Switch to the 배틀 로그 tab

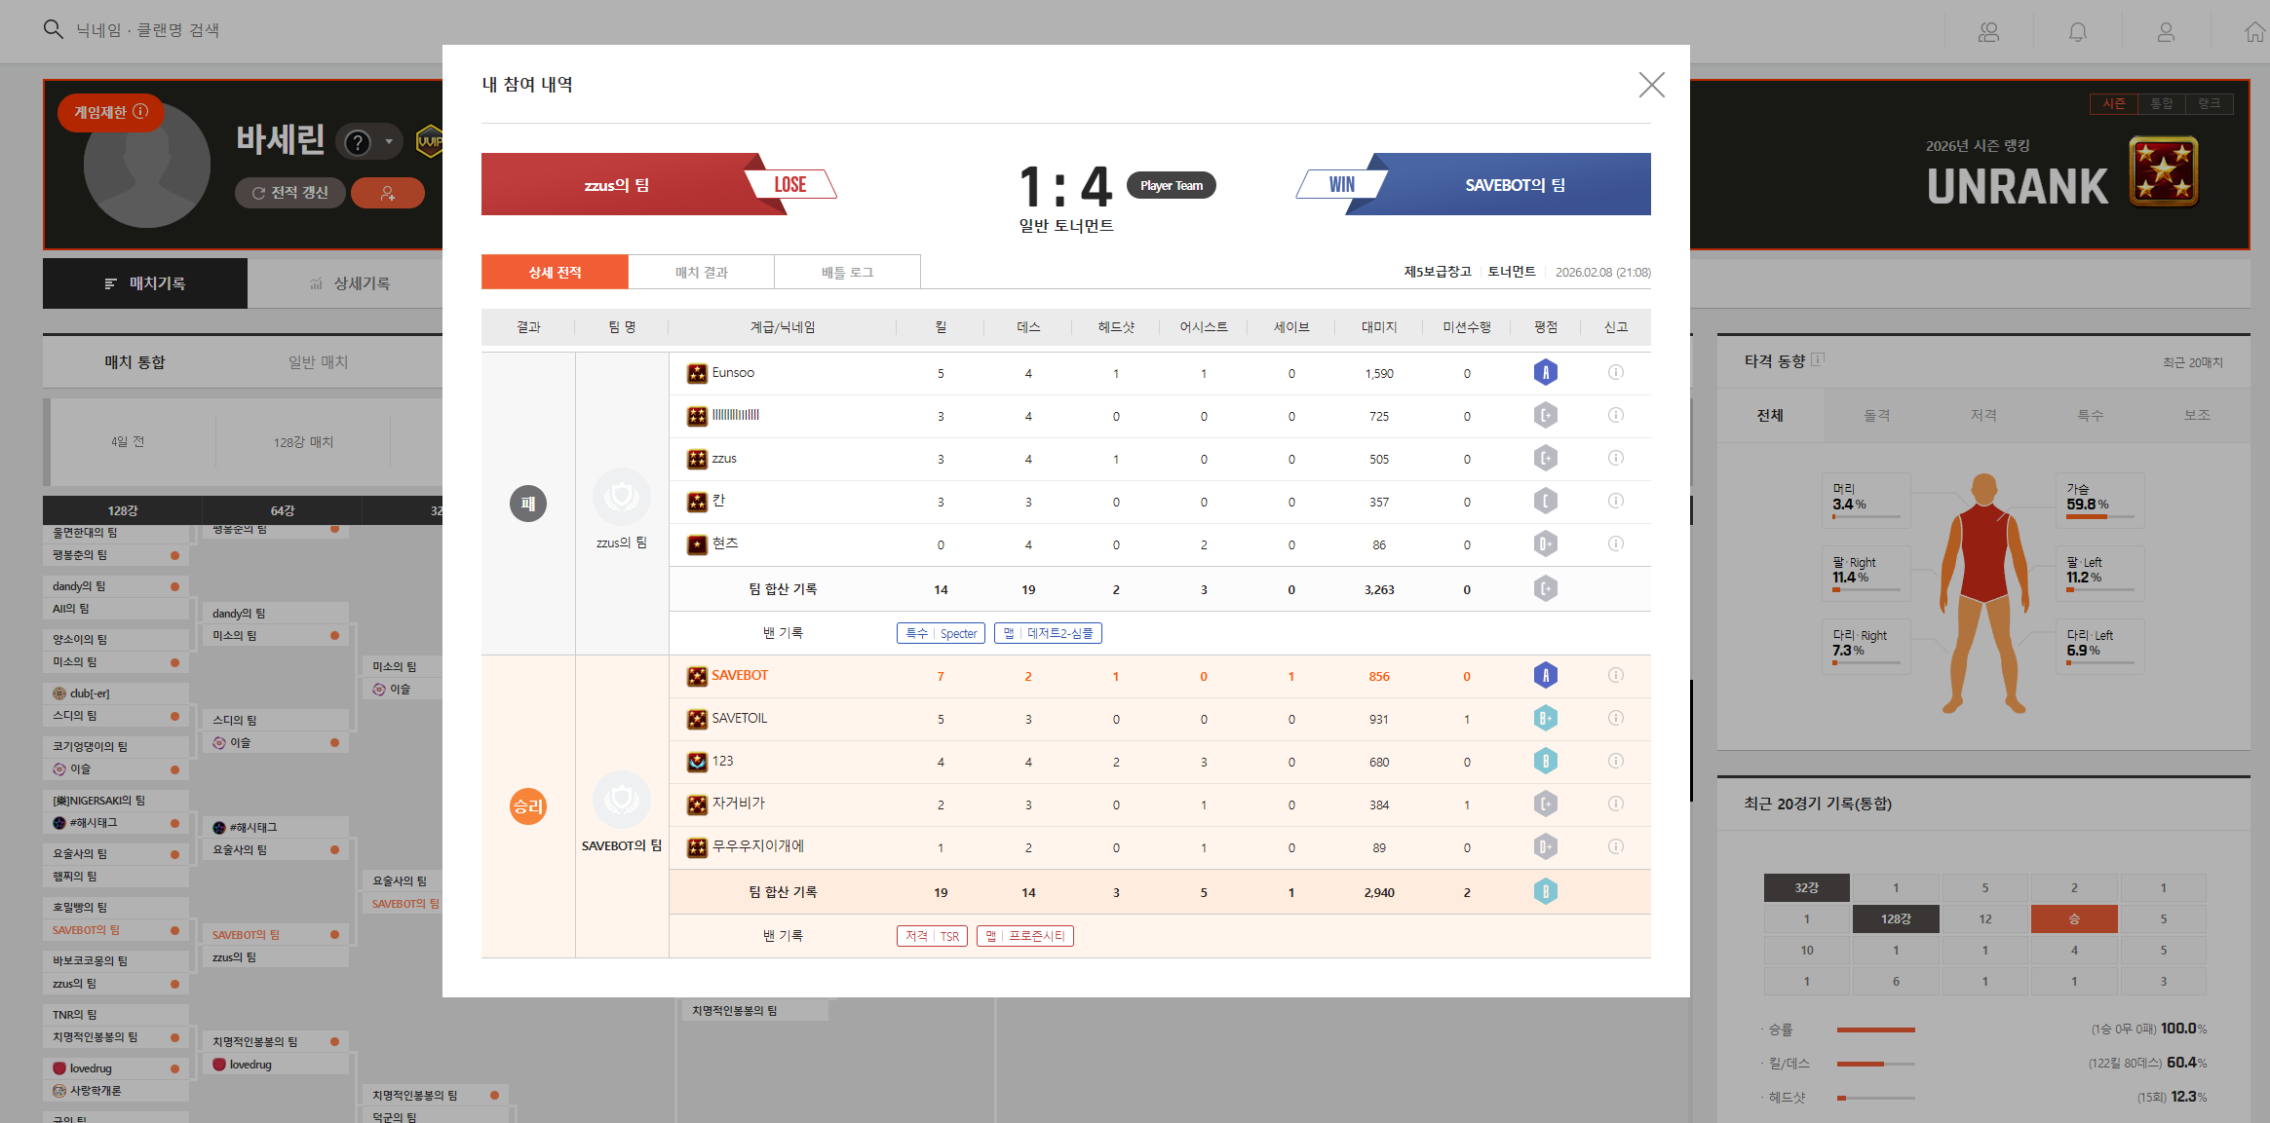click(x=847, y=272)
